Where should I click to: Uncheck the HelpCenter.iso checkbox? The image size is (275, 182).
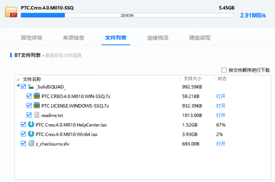tap(23, 124)
